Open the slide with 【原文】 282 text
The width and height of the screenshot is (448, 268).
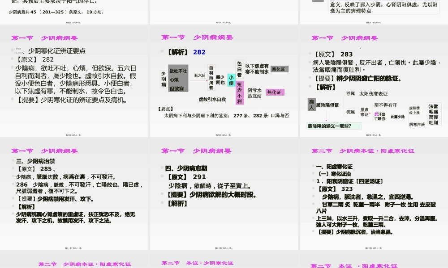[x=74, y=81]
